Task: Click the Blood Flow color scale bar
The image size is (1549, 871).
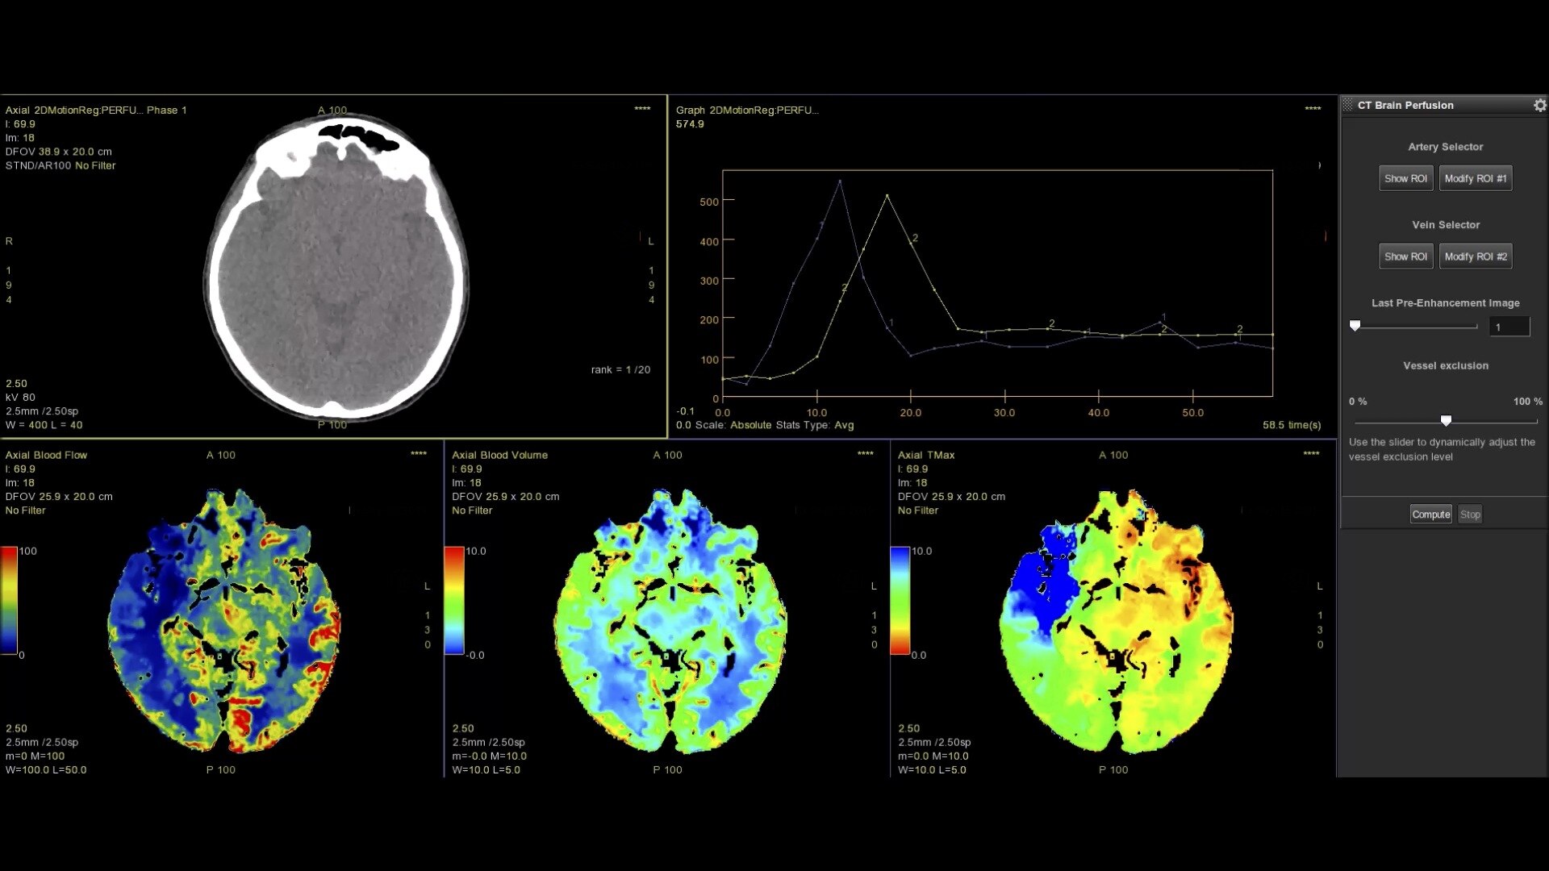Action: (x=9, y=600)
